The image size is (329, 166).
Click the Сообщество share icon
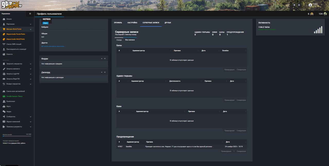(4, 116)
